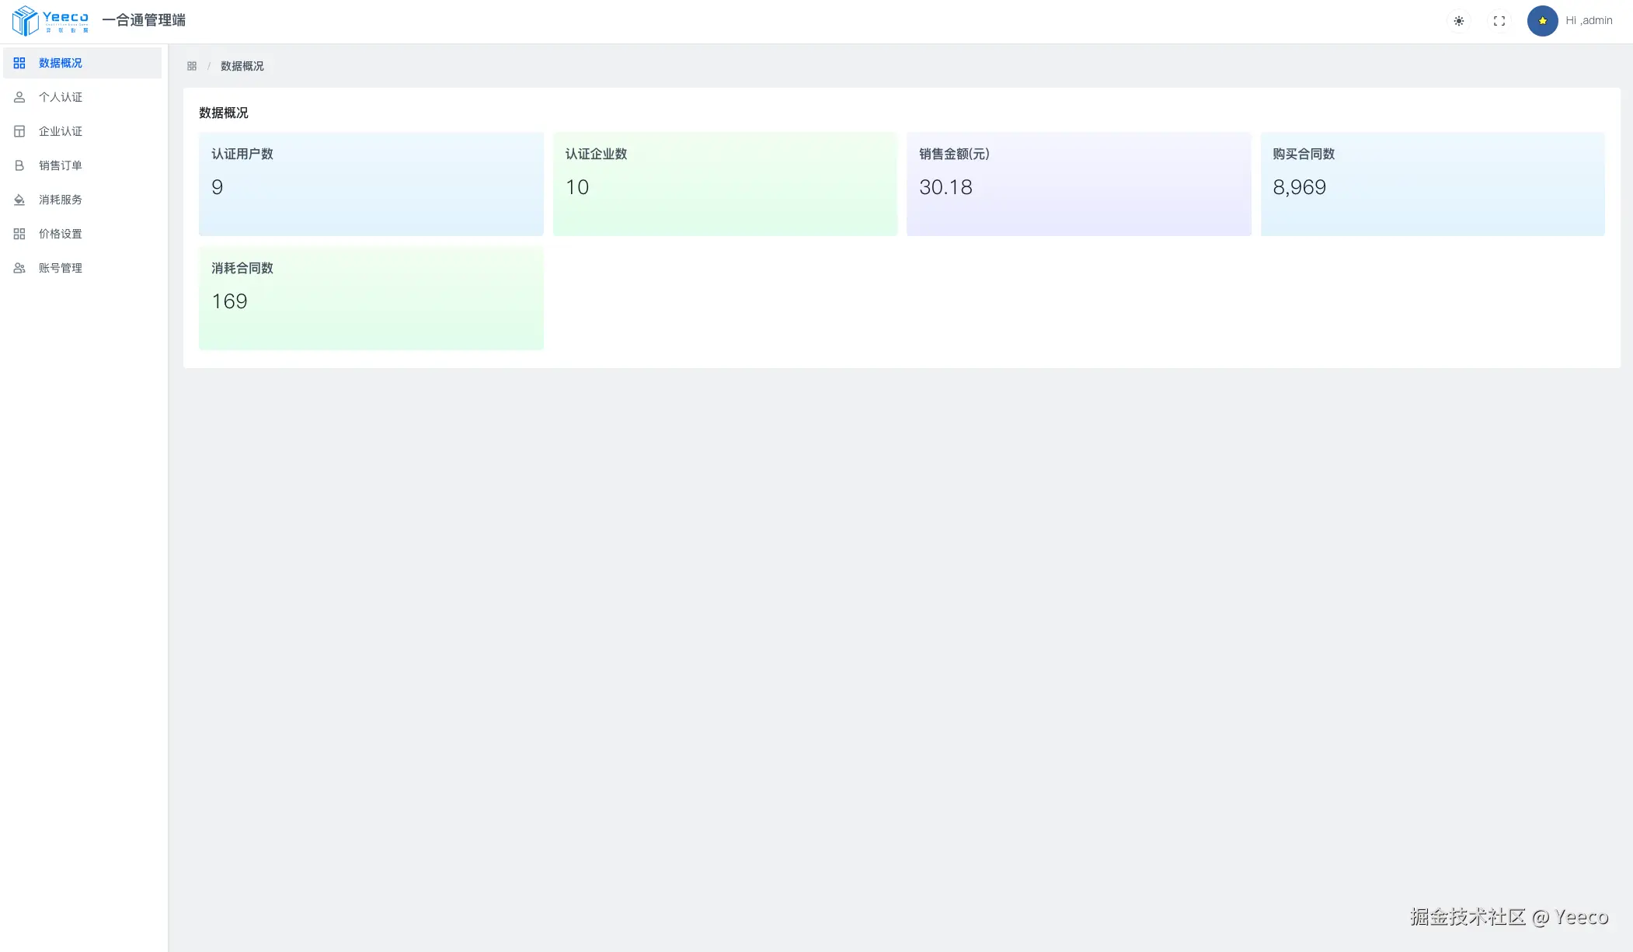Open the Hi, admin user menu
This screenshot has width=1633, height=952.
1589,21
